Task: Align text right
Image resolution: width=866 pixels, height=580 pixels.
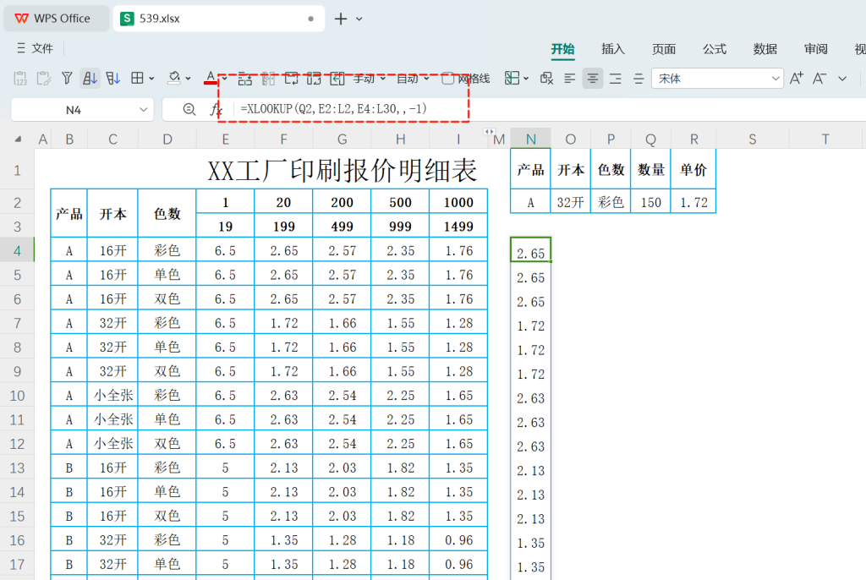Action: pyautogui.click(x=616, y=79)
